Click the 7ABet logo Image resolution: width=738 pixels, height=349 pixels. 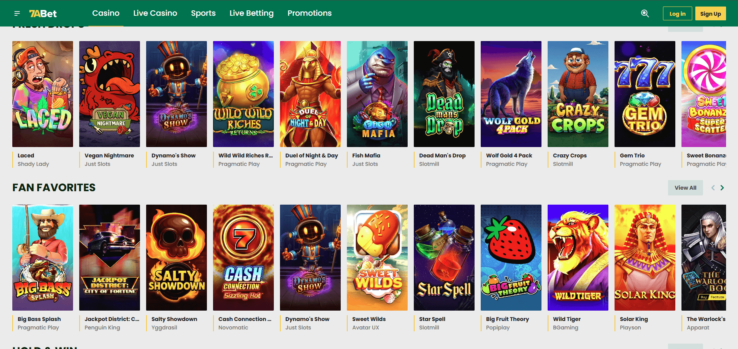click(43, 14)
